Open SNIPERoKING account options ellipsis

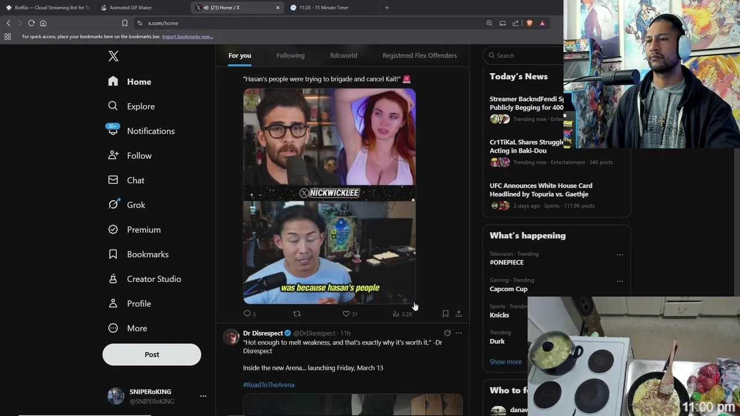[203, 396]
